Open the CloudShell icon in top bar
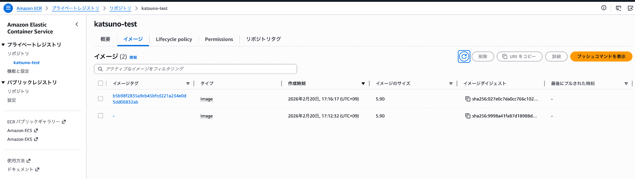Image resolution: width=635 pixels, height=179 pixels. [618, 8]
